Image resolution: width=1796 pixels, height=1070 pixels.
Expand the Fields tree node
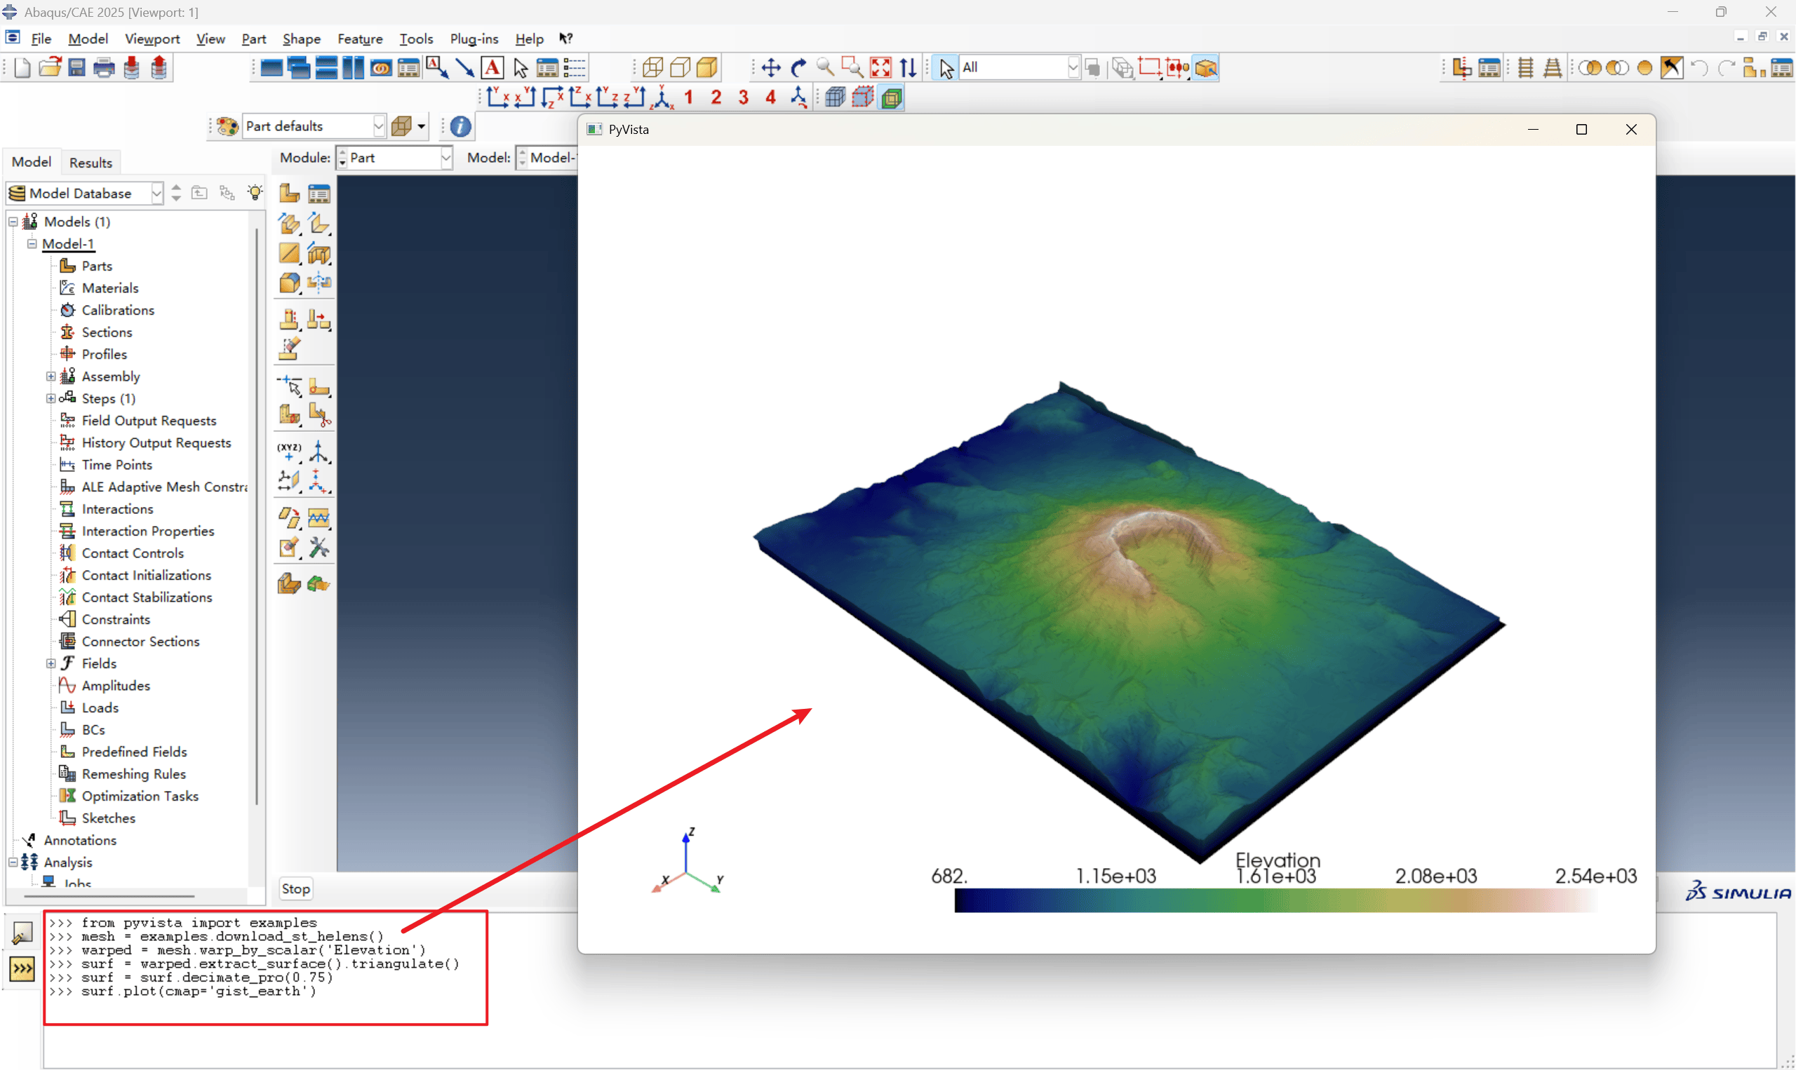(51, 663)
